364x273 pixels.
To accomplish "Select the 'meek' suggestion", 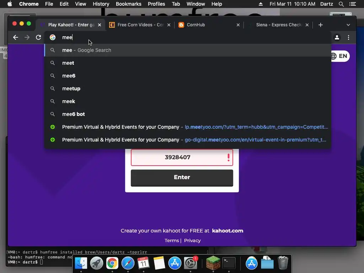I will point(188,101).
